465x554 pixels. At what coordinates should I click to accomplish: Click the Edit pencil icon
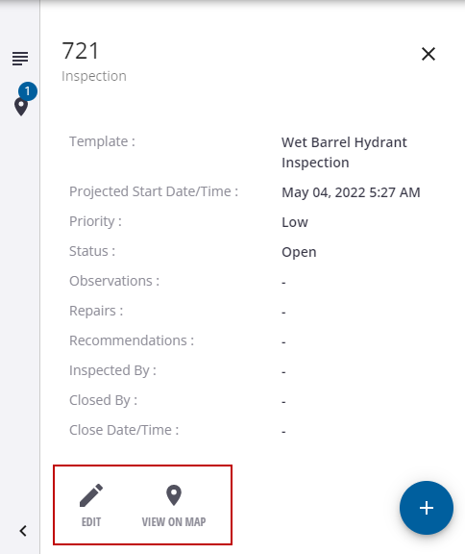91,495
